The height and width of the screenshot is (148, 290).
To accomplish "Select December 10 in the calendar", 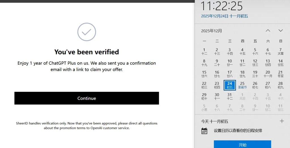I will [230, 62].
